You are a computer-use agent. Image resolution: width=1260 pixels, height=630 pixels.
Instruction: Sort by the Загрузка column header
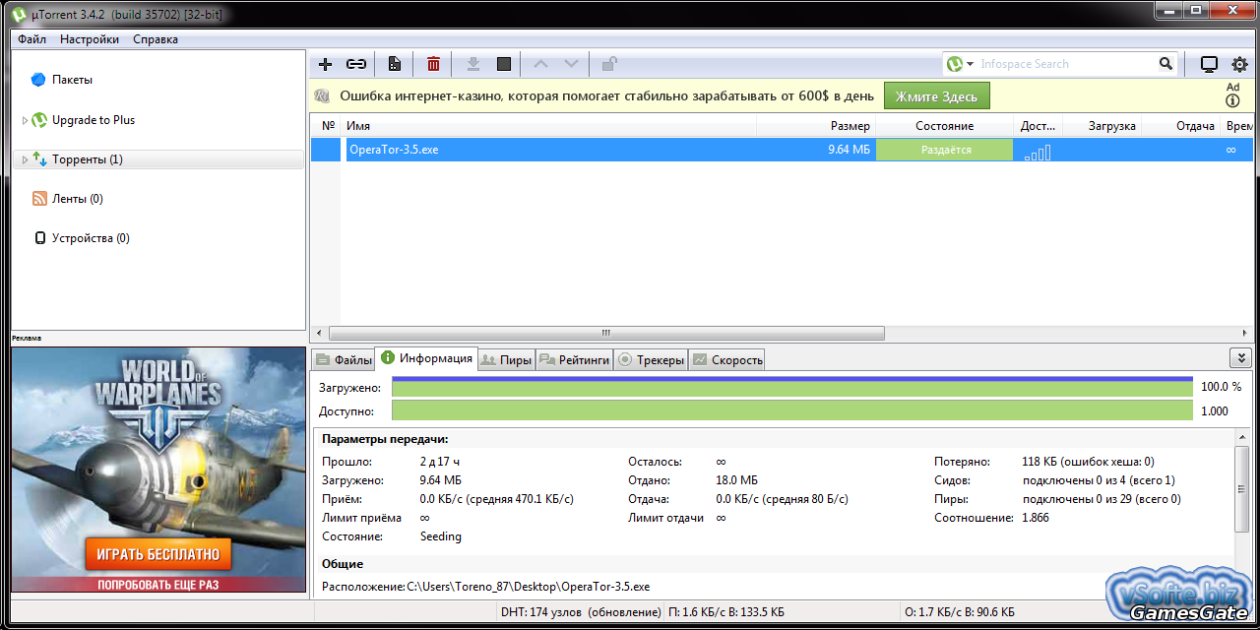pos(1102,126)
